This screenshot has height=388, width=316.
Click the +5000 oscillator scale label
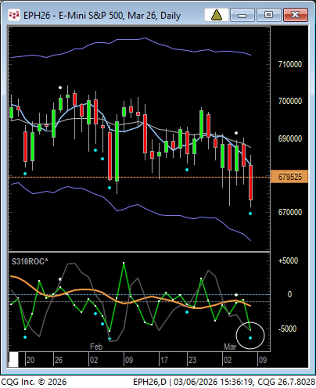tap(288, 261)
